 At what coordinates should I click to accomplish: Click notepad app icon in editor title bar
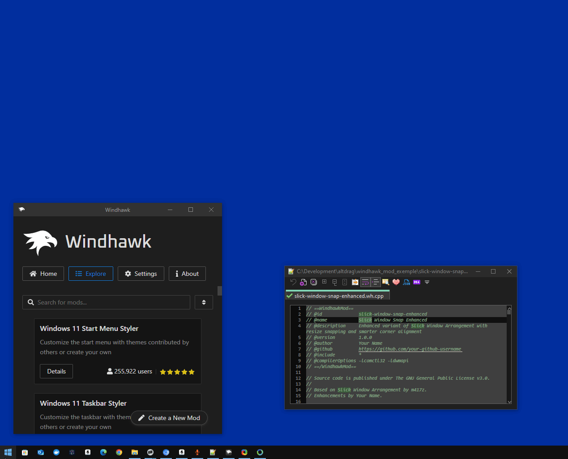click(x=291, y=271)
